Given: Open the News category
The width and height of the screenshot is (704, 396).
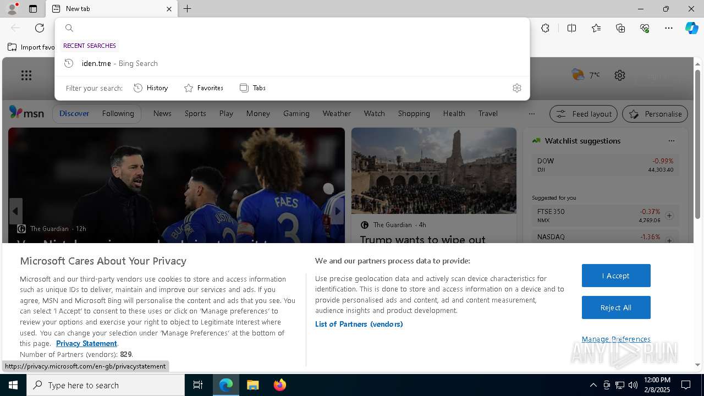Looking at the screenshot, I should [162, 113].
